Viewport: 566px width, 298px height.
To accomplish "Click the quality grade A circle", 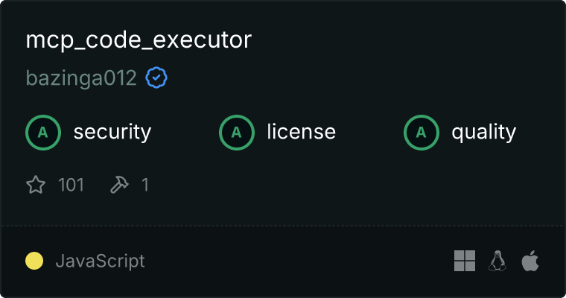I will tap(422, 133).
